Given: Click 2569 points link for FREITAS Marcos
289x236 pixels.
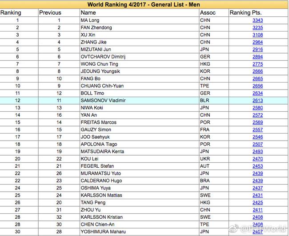Looking at the screenshot, I should coord(257,122).
